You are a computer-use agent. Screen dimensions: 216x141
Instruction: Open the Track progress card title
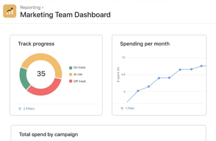tap(36, 44)
